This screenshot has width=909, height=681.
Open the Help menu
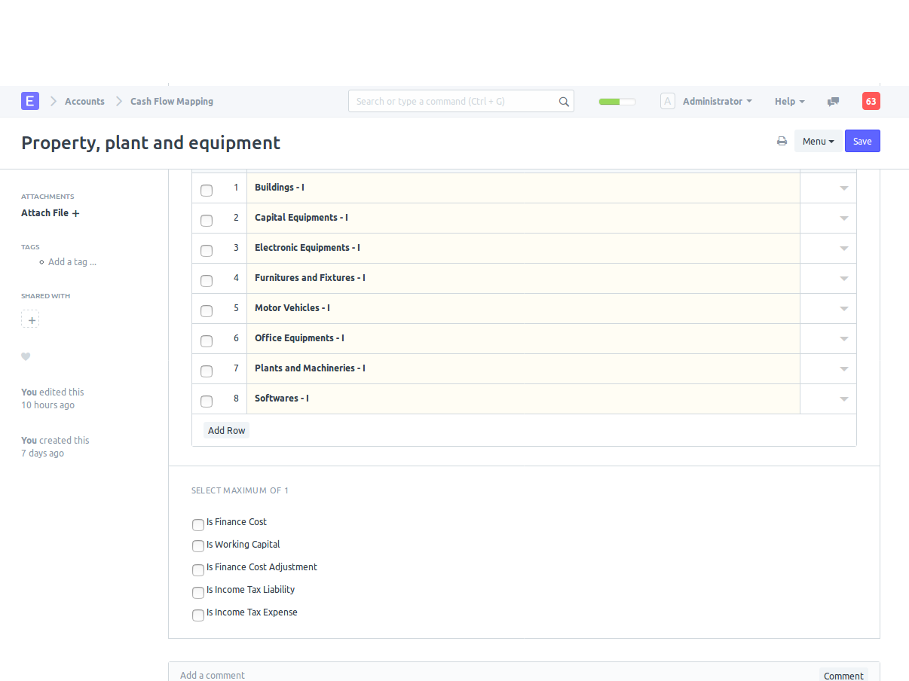point(789,101)
